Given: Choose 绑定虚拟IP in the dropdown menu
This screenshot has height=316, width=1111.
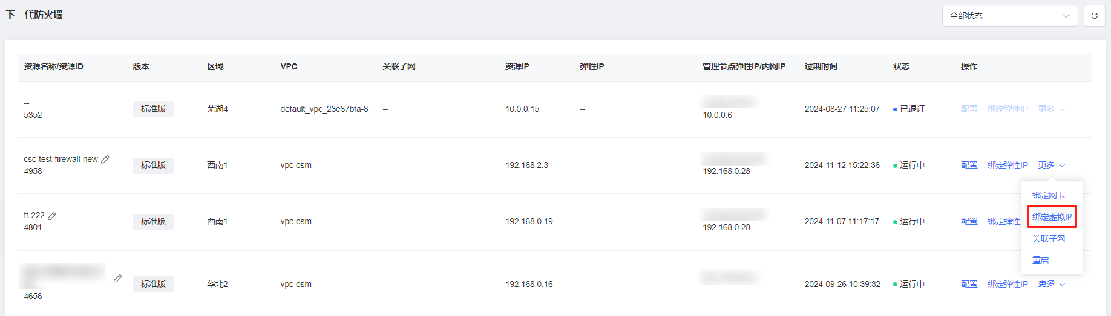Looking at the screenshot, I should click(1052, 217).
